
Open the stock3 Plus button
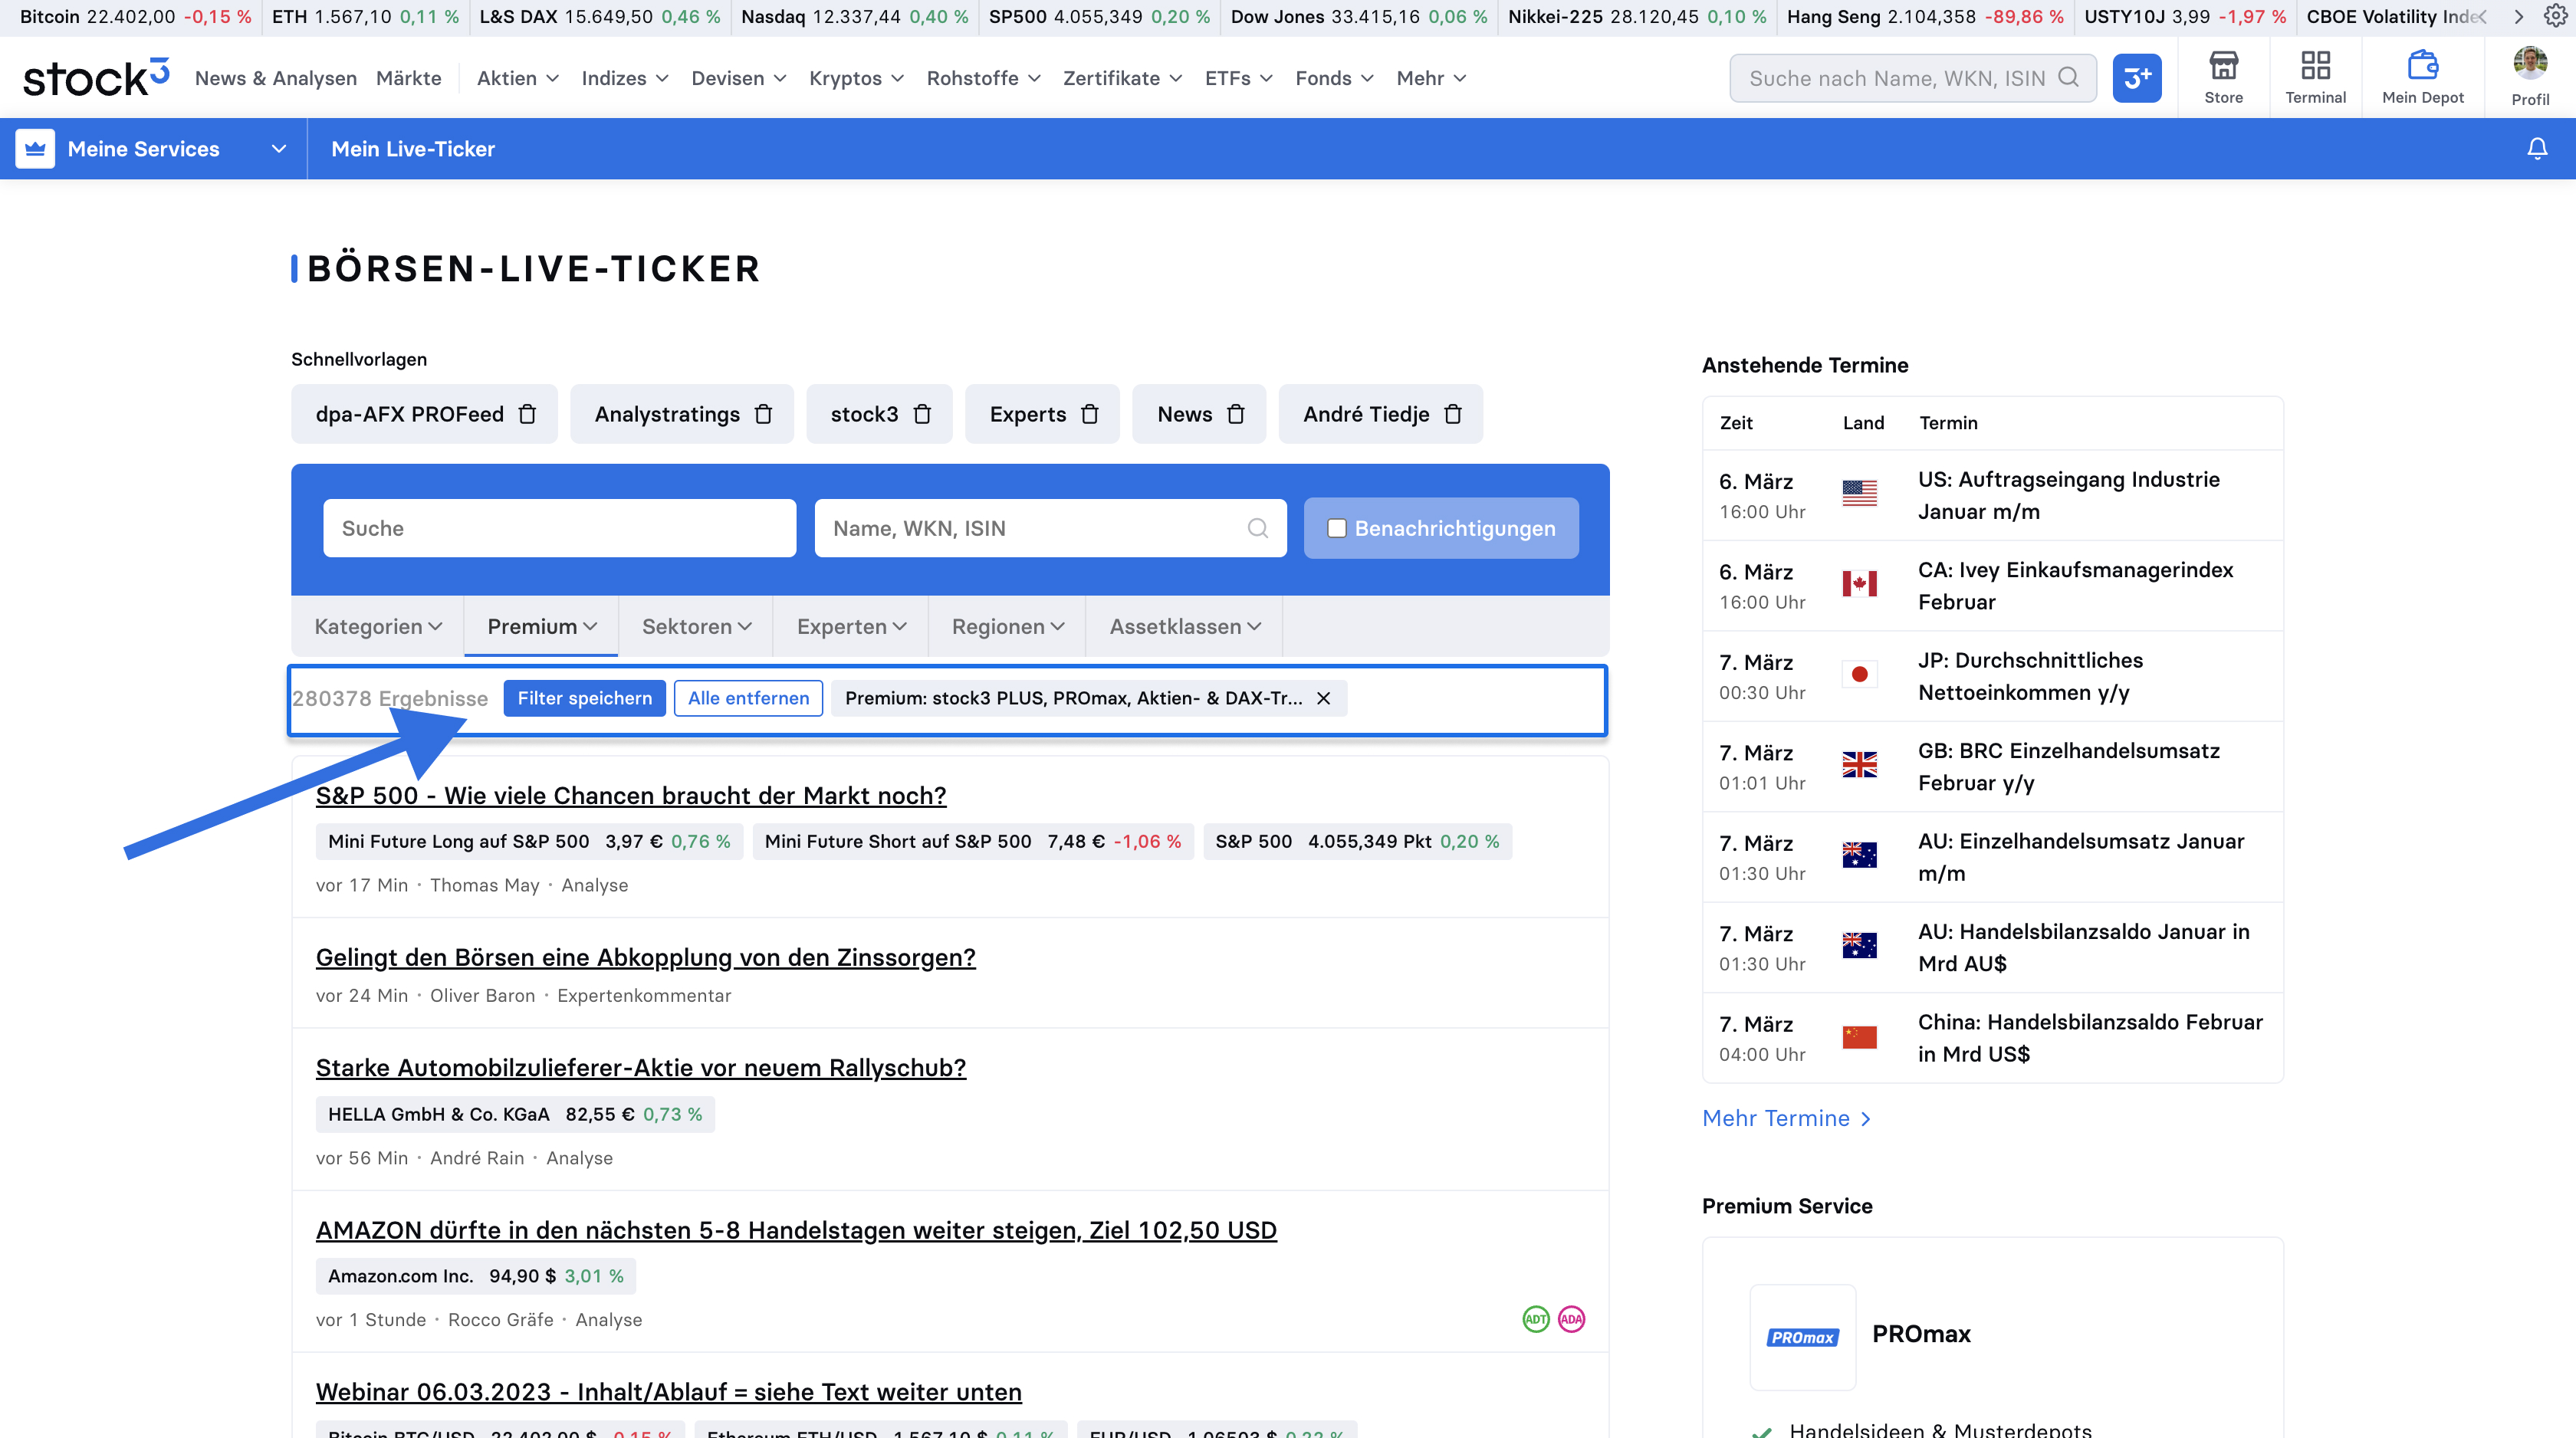coord(2136,78)
